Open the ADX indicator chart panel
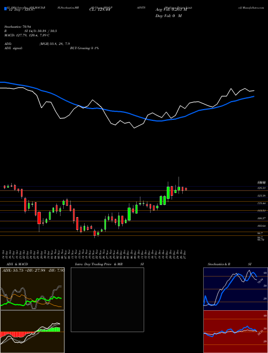268x353 pixels. tap(32, 289)
